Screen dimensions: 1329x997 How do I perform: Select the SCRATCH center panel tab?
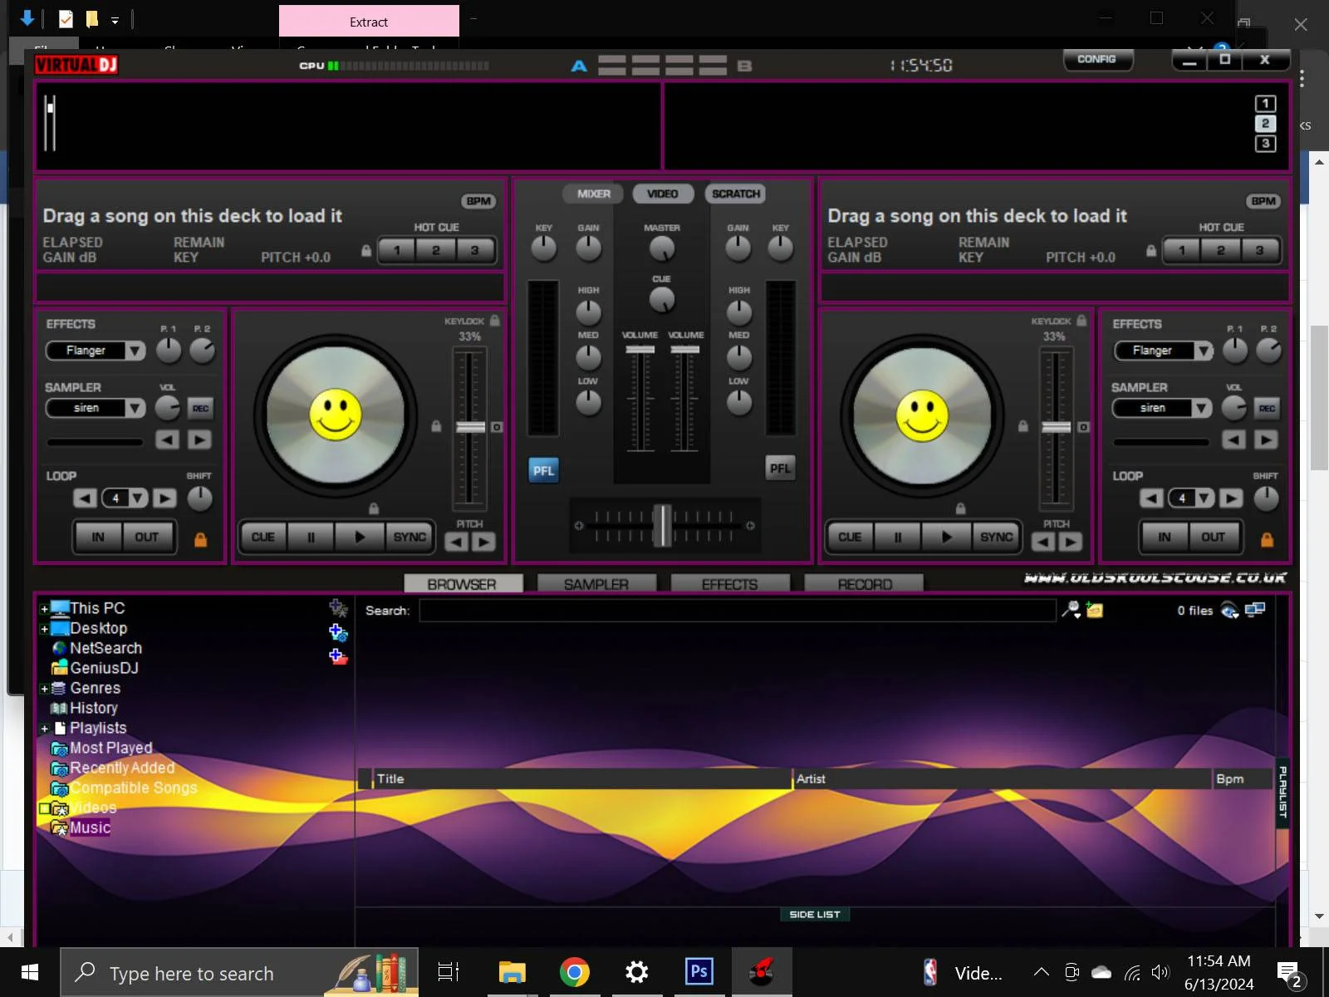736,194
